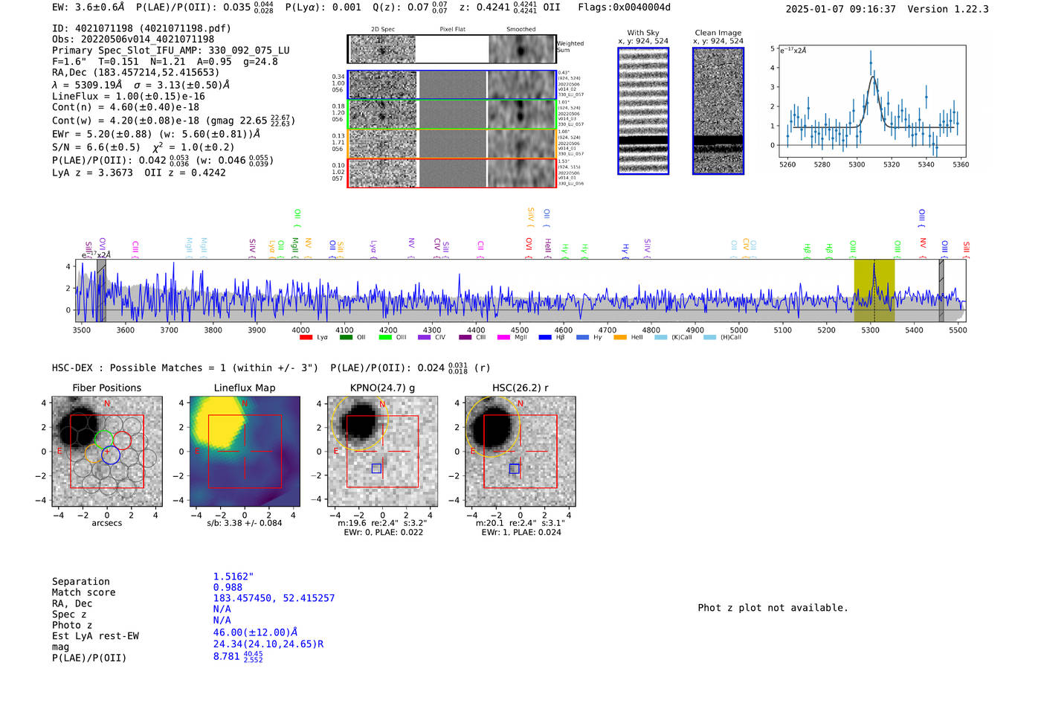Screen dimensions: 1041x709
Task: Click the Hγ legend color swatch
Action: tap(582, 338)
